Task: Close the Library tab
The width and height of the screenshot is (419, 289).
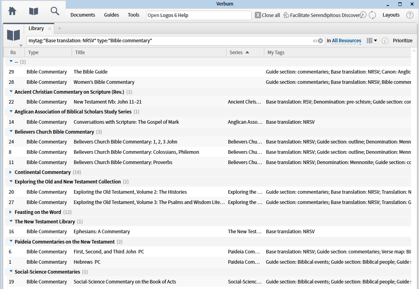Action: tap(50, 28)
